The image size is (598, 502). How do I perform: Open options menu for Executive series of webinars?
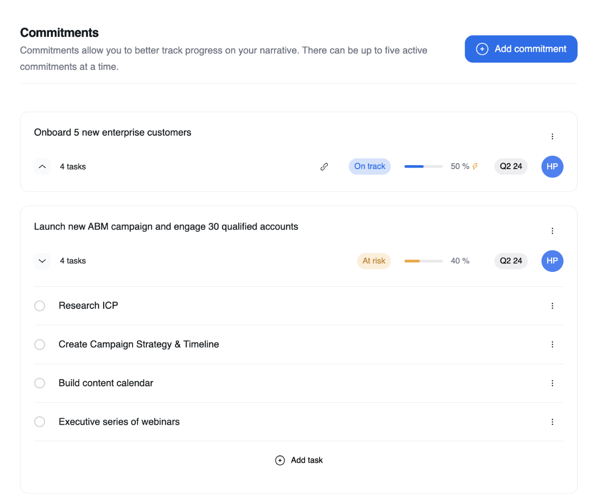(552, 422)
